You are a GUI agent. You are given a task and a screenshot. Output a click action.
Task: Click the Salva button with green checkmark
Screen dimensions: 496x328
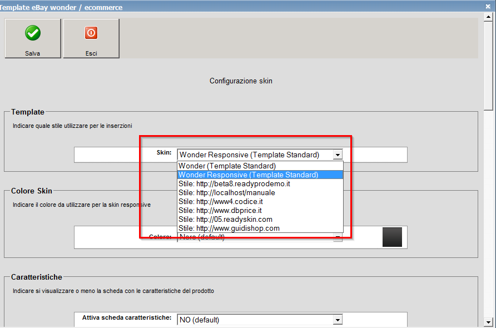click(33, 38)
